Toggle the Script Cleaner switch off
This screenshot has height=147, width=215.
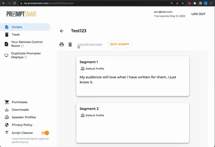[45, 133]
